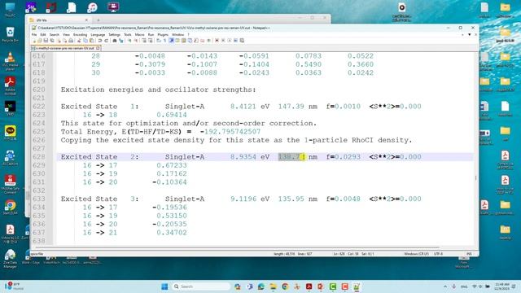521x293 pixels.
Task: Click the Playback macro toolbar icon
Action: (x=230, y=41)
